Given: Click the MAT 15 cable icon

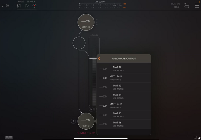Looking at the screenshot, I should click(x=103, y=115).
